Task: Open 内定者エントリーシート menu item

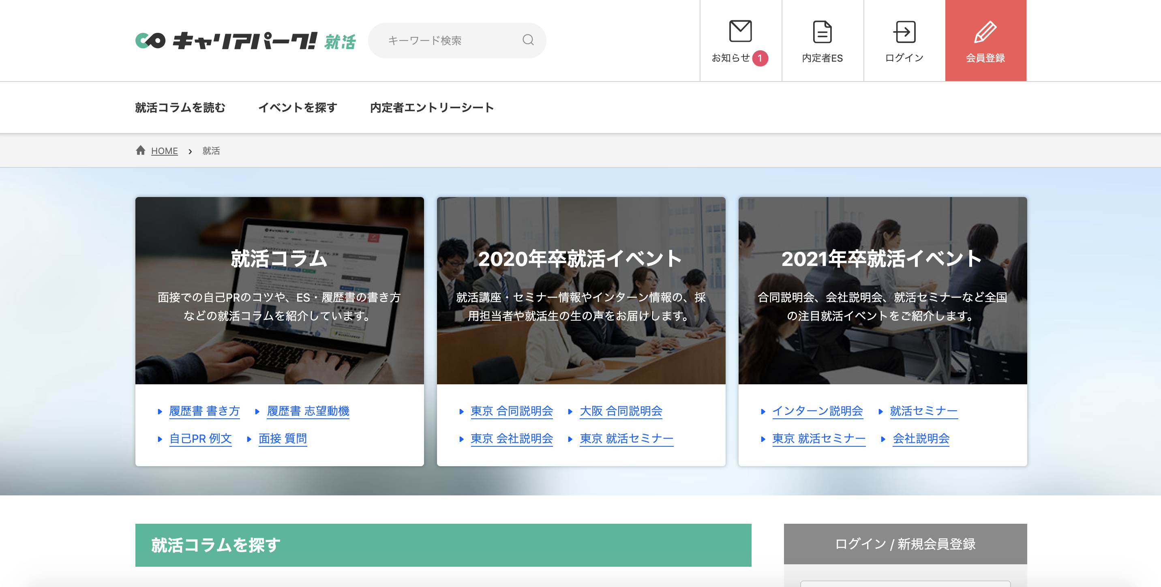Action: tap(432, 108)
